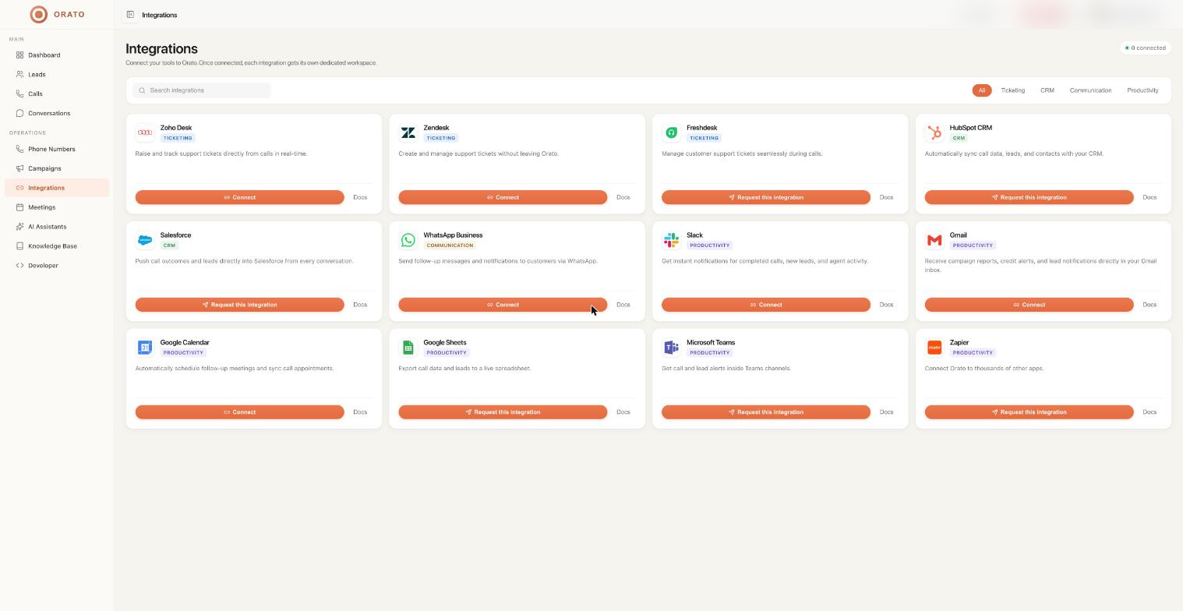Toggle the sidebar panel icon
Image resolution: width=1183 pixels, height=611 pixels.
pyautogui.click(x=130, y=15)
